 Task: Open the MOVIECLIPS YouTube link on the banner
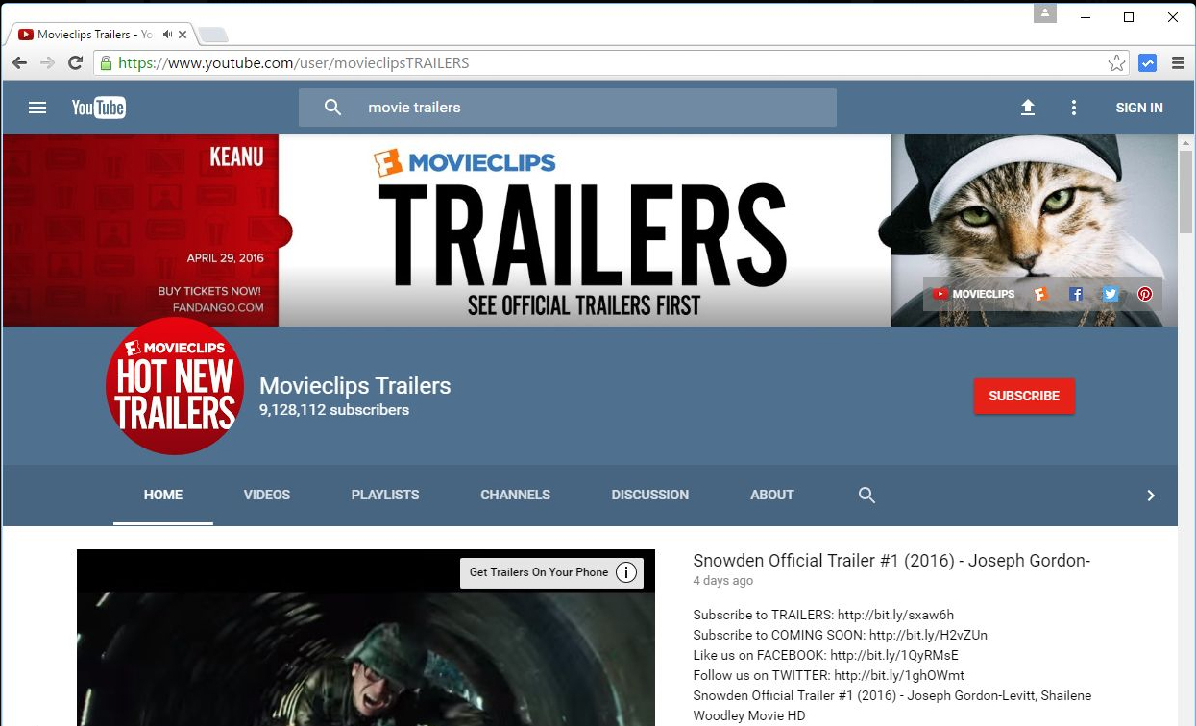pos(974,294)
